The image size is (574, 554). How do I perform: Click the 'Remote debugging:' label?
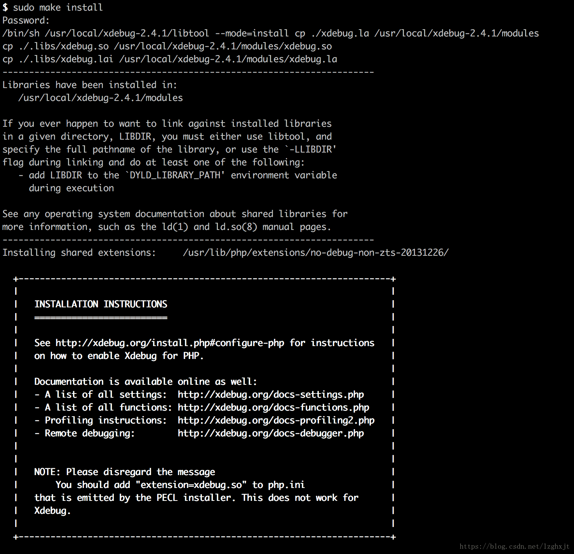(x=90, y=433)
